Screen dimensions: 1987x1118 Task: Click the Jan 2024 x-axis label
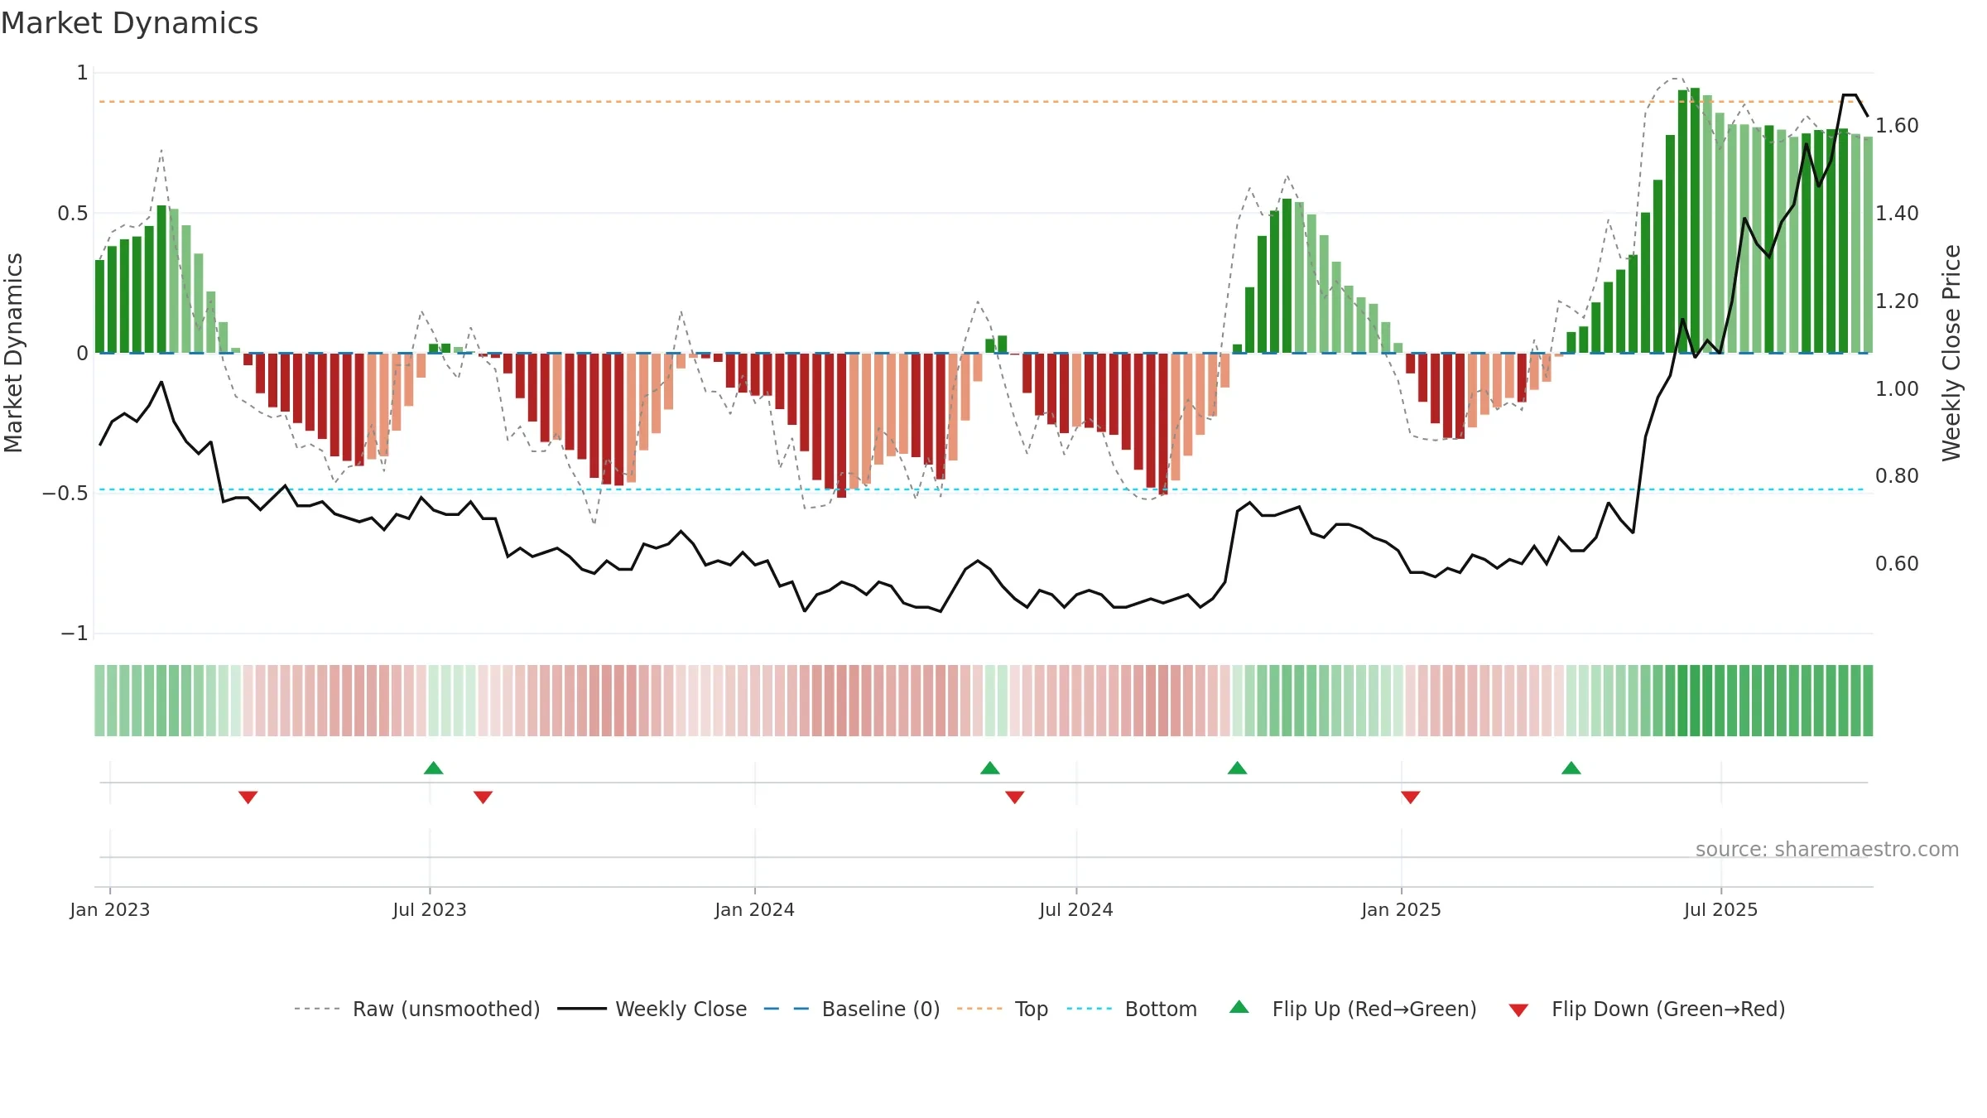[754, 909]
